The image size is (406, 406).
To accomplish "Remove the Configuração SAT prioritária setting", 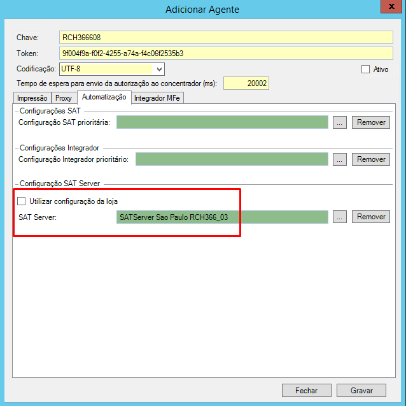I will (371, 122).
